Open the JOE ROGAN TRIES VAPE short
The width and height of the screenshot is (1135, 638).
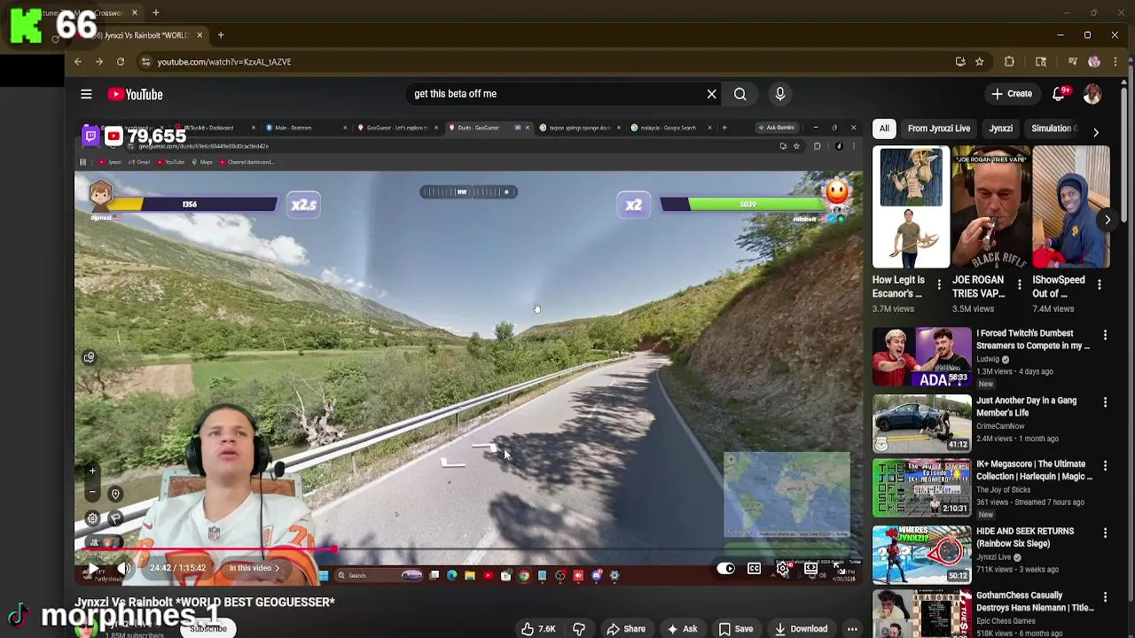(x=990, y=208)
